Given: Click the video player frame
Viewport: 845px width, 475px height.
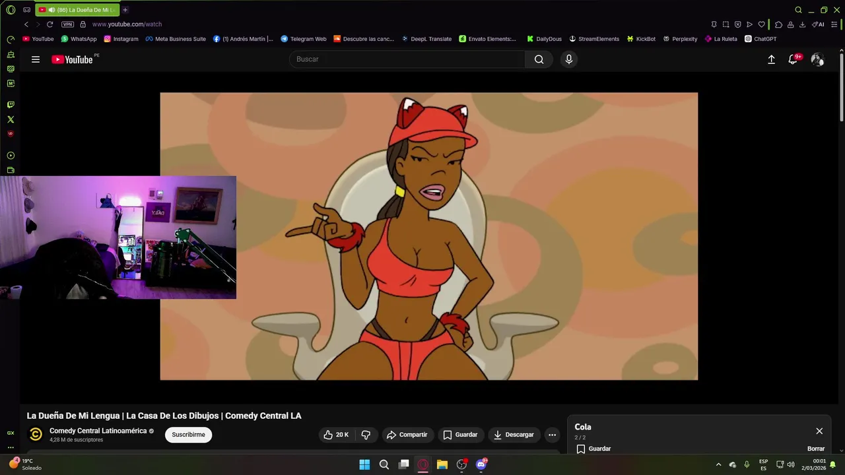Looking at the screenshot, I should click(x=428, y=236).
